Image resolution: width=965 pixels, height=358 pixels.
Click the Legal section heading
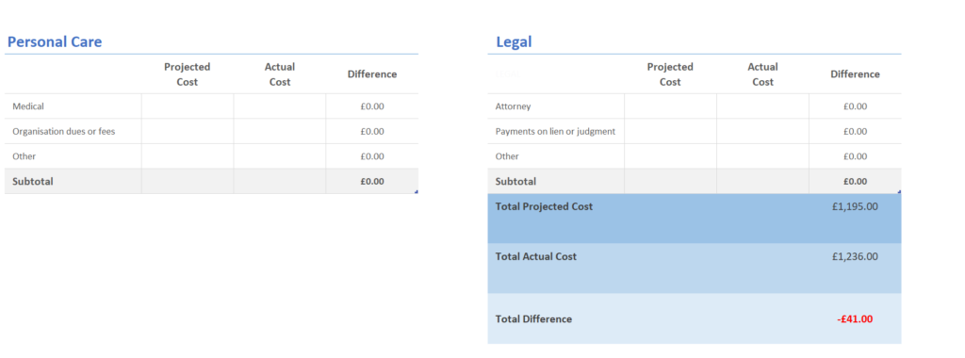514,41
